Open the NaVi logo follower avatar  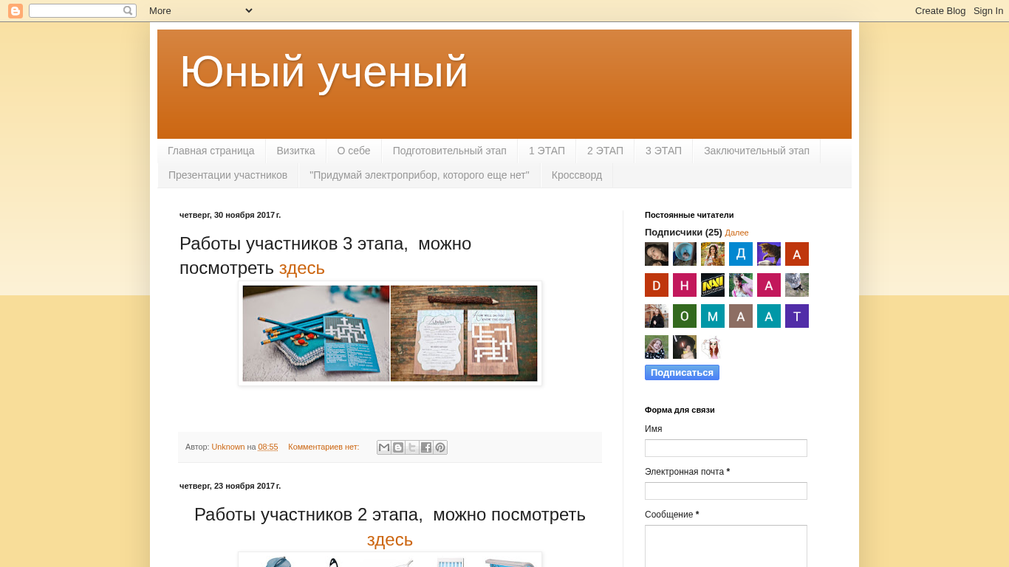click(713, 285)
